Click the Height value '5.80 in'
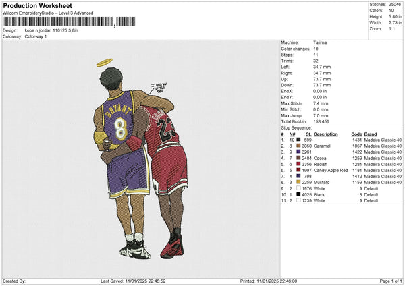 tap(396, 16)
